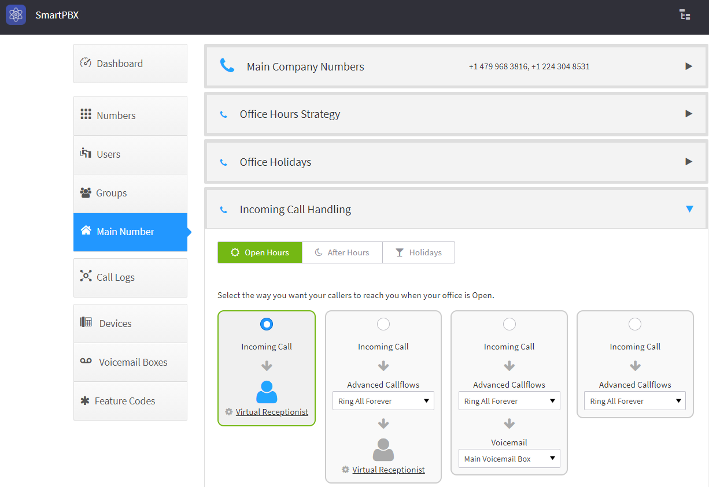709x487 pixels.
Task: Open the Dashboard menu item
Action: coord(131,64)
